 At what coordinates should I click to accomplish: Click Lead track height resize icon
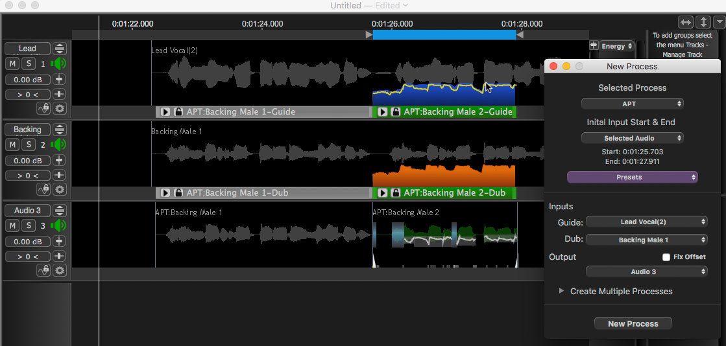(x=60, y=49)
